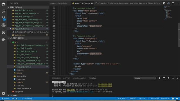Screen dimensions: 180x101
Task: Click the no-unused-vars link for Line 4
Action: [105, 86]
